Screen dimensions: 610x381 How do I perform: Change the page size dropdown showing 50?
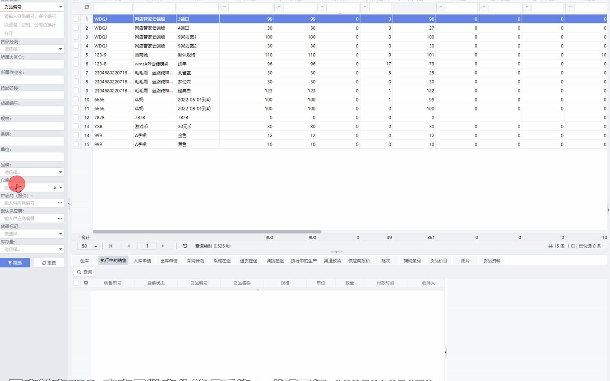(88, 246)
